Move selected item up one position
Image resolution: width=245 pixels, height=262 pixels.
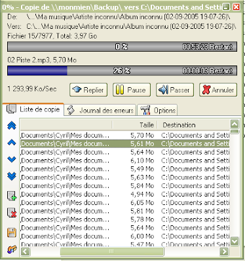point(12,143)
